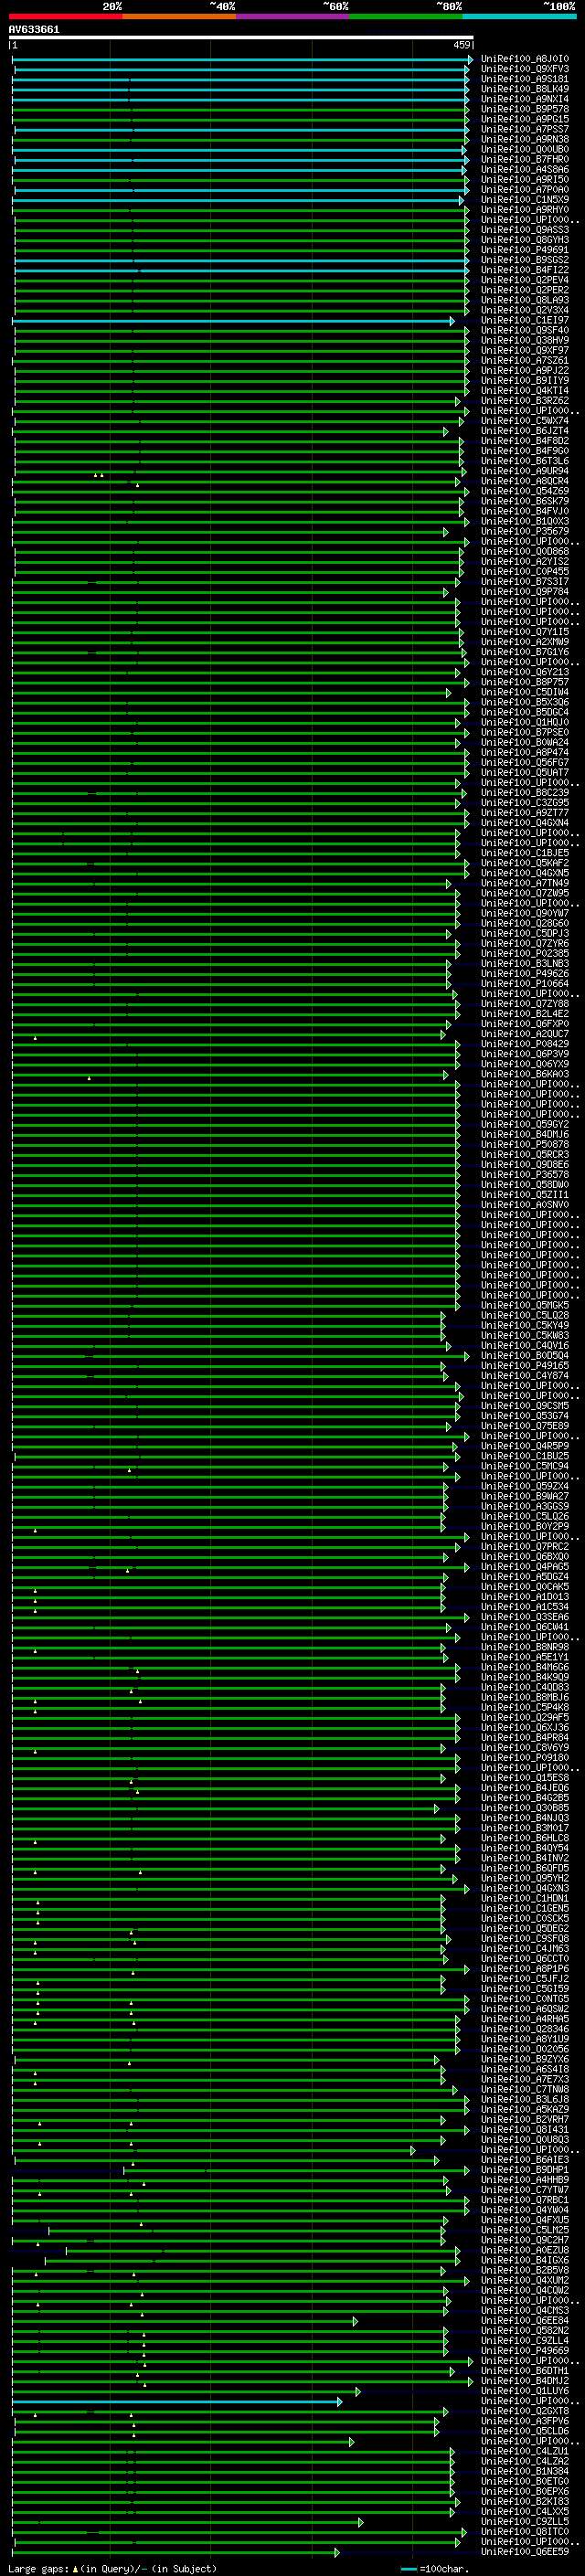Open hit UniRef100_A9S181

click(x=525, y=79)
